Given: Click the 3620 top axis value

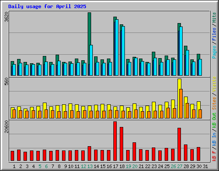Looking at the screenshot, I should pyautogui.click(x=6, y=17).
